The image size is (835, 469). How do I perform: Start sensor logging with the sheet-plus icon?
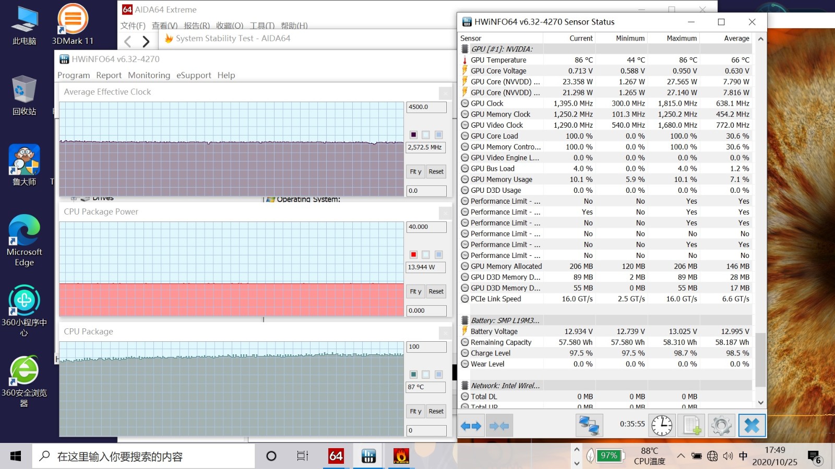click(691, 426)
